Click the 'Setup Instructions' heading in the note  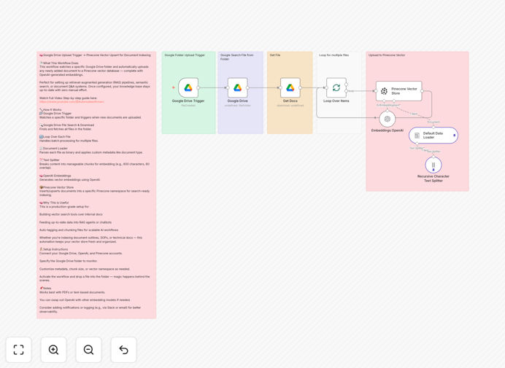click(54, 249)
